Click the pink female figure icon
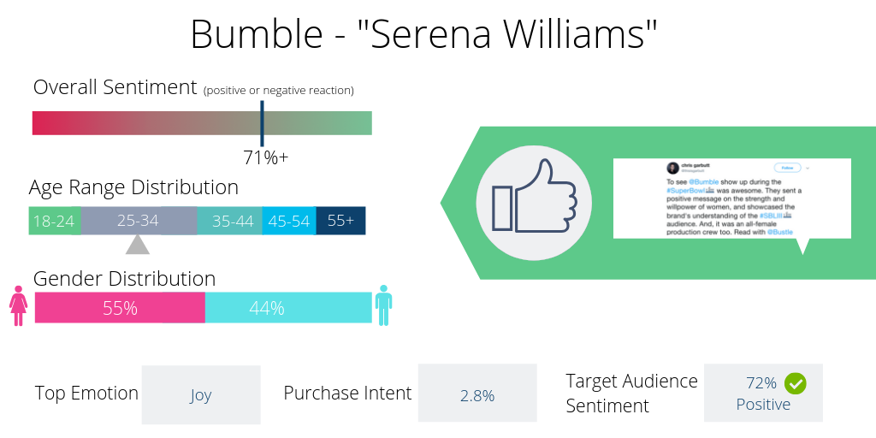 coord(18,305)
